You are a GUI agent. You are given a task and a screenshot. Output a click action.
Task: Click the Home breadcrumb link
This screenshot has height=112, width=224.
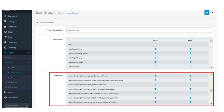coord(61,13)
